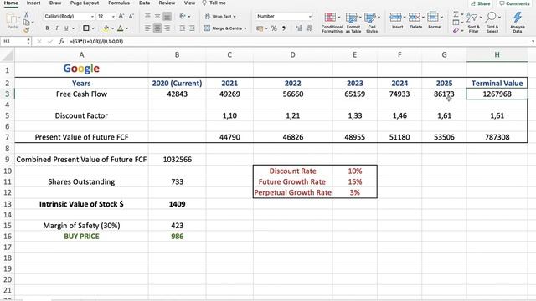This screenshot has width=536, height=301.
Task: Open the Data tab
Action: [x=144, y=3]
